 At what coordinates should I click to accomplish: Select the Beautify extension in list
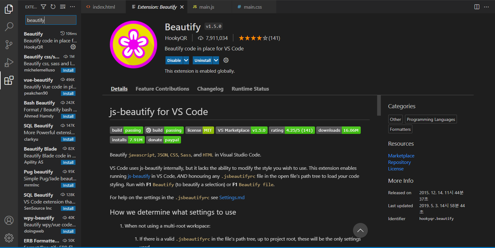[50, 41]
